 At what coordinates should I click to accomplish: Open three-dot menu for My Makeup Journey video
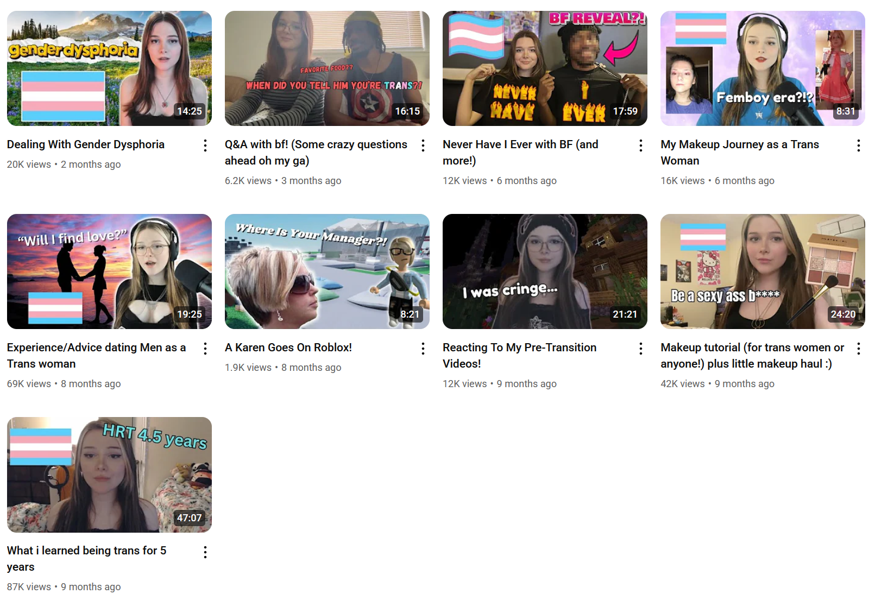pyautogui.click(x=859, y=146)
